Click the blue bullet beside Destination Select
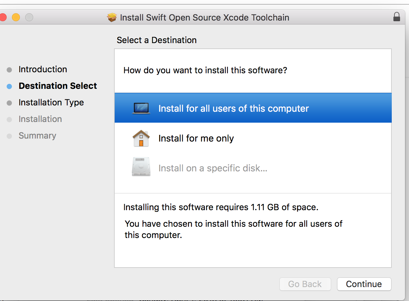This screenshot has width=409, height=301. tap(9, 86)
